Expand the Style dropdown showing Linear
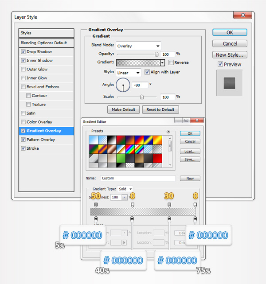Viewport: 266px width, 284px height. pyautogui.click(x=128, y=72)
